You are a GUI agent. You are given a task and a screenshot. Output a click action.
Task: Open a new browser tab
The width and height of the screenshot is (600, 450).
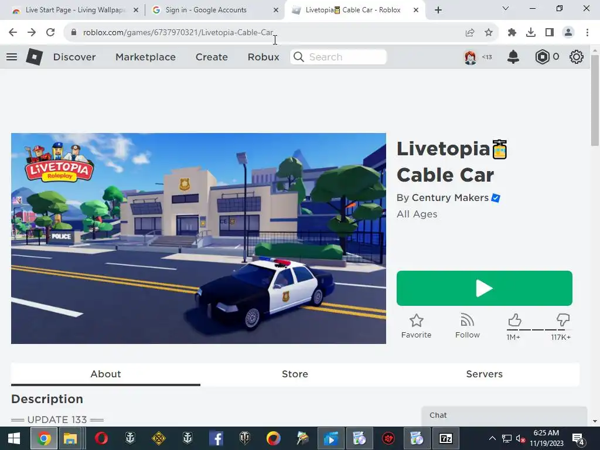pos(438,10)
